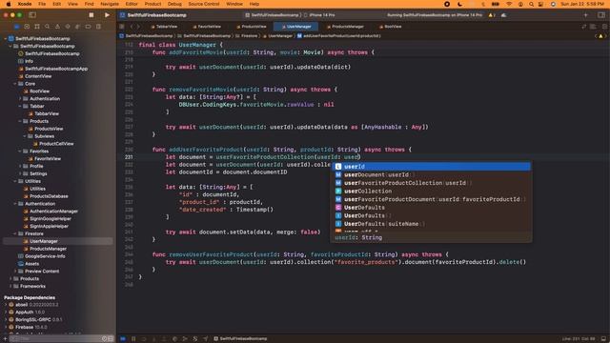Open the Breakpoint navigator icon

point(88,27)
